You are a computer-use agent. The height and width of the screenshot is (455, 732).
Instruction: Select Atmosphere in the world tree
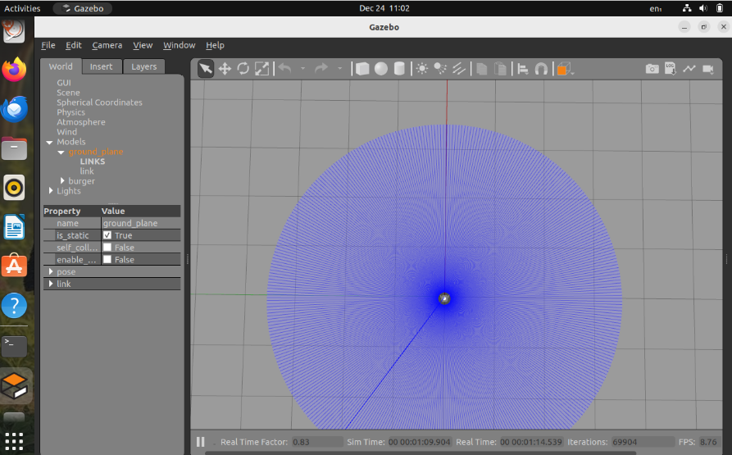point(81,122)
